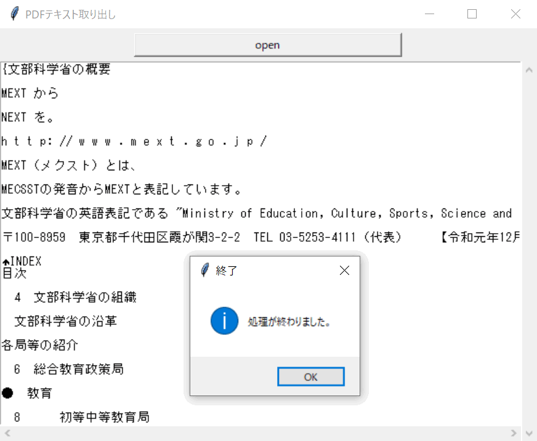Maximize the PDFテキスト取り出し window
Screen dimensions: 537x441
coord(472,14)
